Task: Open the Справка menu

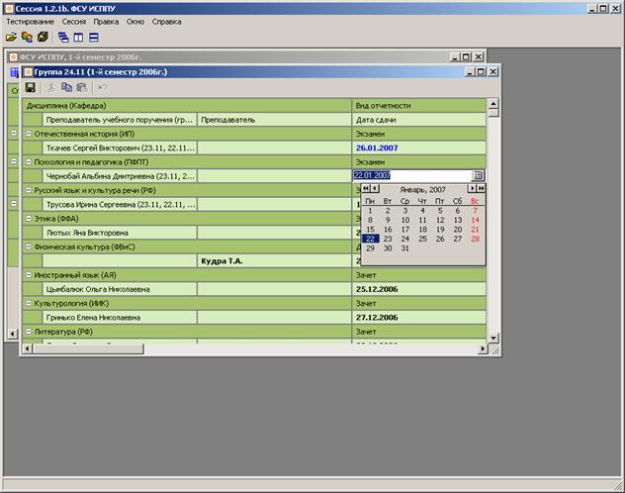Action: click(x=166, y=21)
